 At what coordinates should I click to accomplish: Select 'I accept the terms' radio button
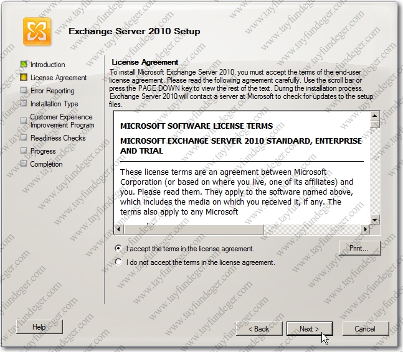pos(118,248)
